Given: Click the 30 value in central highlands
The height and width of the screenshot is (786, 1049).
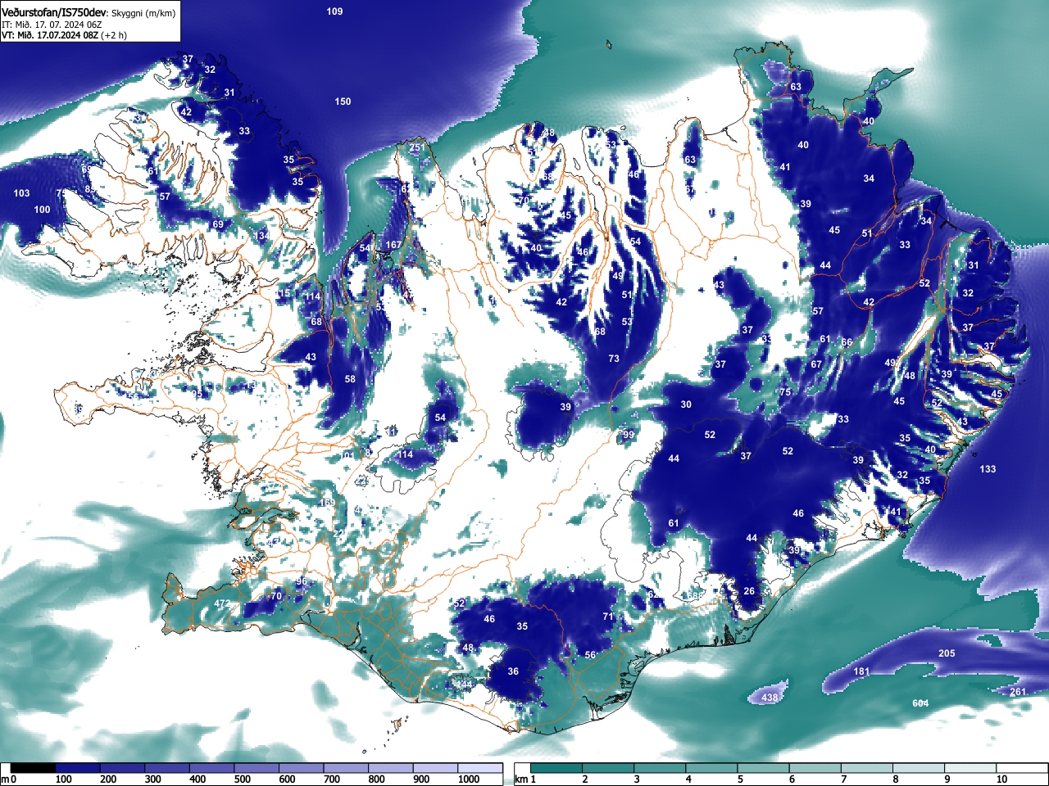Looking at the screenshot, I should click(686, 404).
